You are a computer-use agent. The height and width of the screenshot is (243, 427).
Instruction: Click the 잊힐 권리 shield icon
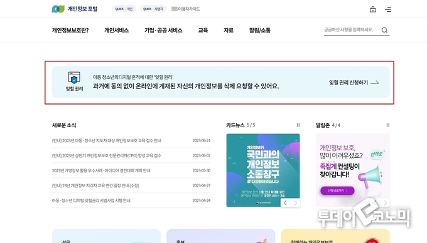coord(74,78)
